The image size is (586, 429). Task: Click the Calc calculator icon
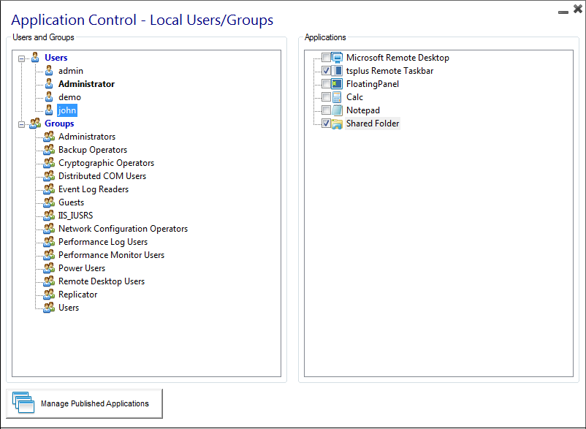click(x=337, y=97)
